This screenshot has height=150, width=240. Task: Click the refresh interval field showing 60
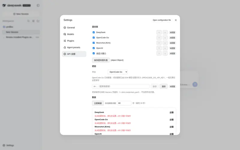point(124,103)
